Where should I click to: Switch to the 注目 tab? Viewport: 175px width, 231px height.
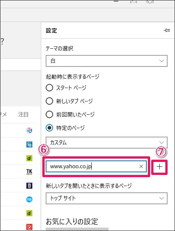23,114
